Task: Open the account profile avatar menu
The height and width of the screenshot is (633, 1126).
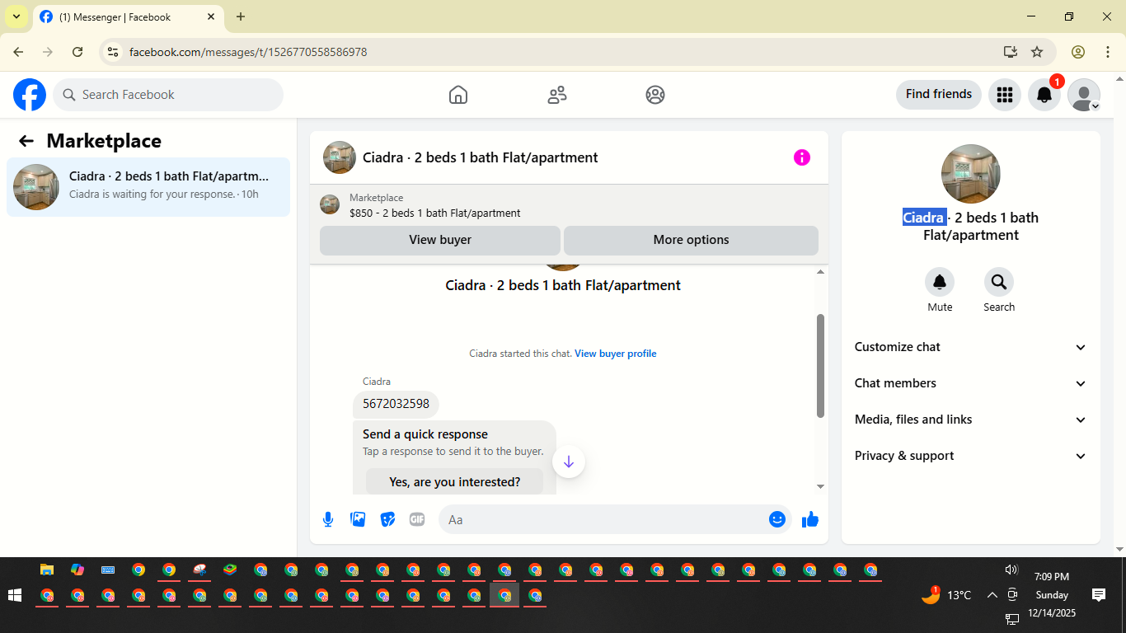Action: [1084, 95]
